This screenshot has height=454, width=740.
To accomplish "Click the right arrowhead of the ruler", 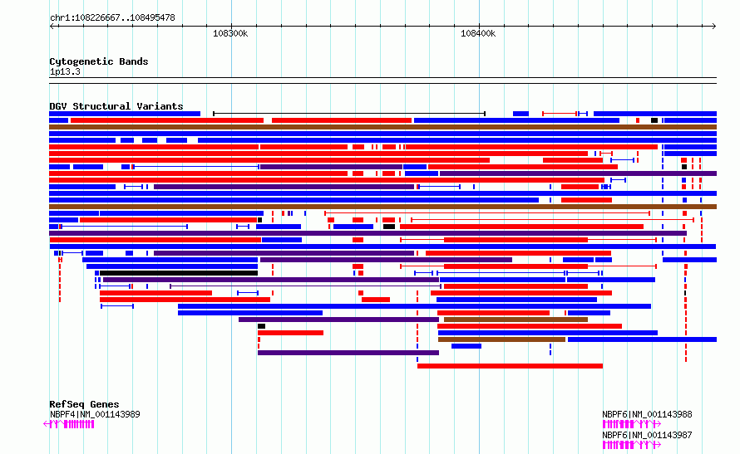I will click(x=714, y=27).
